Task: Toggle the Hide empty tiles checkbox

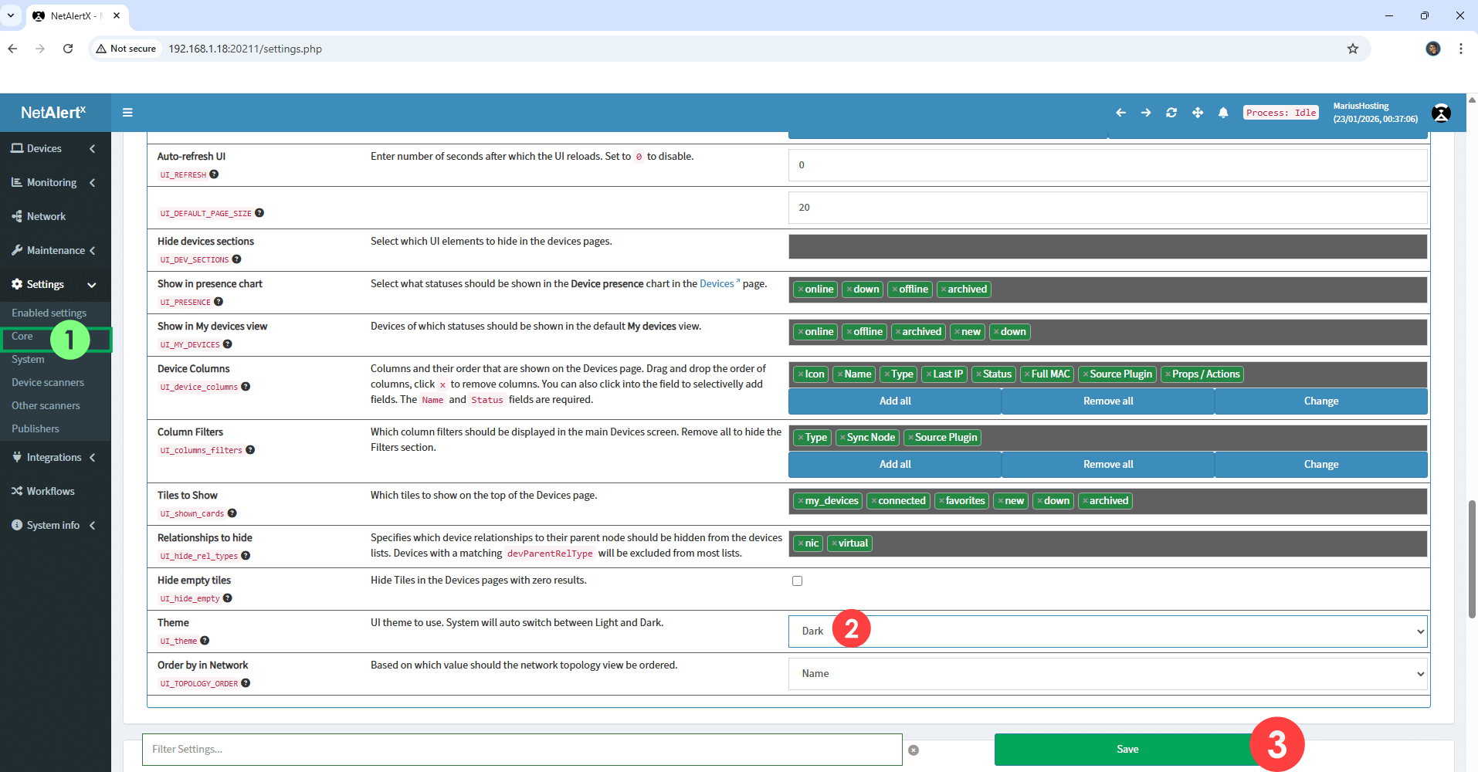Action: (x=797, y=581)
